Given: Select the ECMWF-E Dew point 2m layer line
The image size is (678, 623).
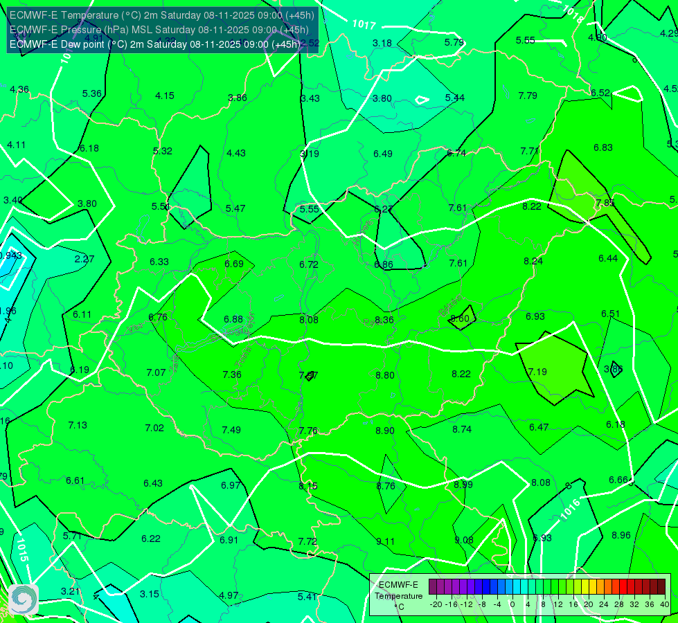Looking at the screenshot, I should pos(155,44).
